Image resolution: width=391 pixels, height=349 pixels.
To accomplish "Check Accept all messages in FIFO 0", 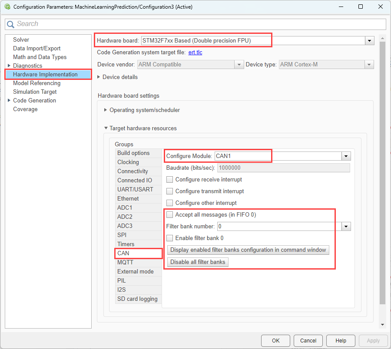I will (x=170, y=214).
